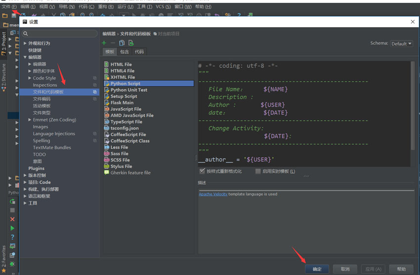
Task: Click the copy template icon
Action: coord(122,43)
